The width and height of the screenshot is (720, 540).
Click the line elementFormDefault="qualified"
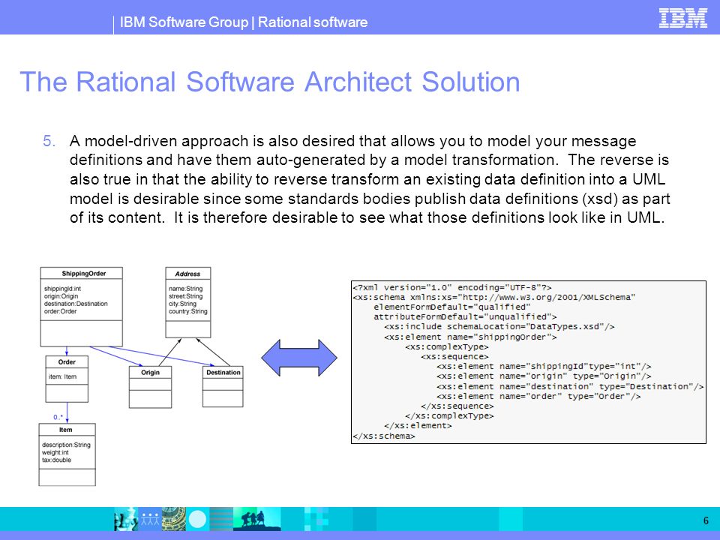pos(452,307)
